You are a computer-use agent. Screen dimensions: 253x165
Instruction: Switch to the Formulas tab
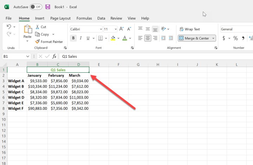84,18
